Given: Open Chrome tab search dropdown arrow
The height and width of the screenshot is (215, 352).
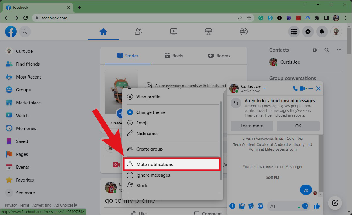Looking at the screenshot, I should 304,4.
